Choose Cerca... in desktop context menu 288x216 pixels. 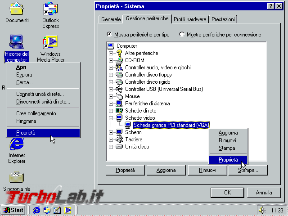click(x=43, y=82)
